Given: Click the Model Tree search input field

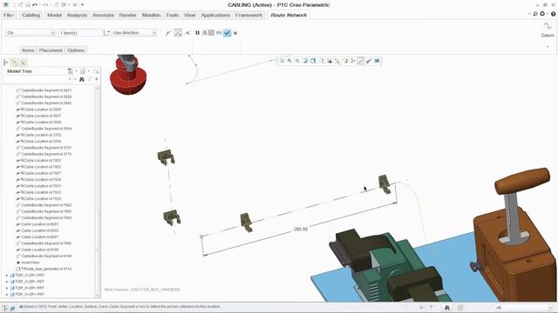Looking at the screenshot, I should point(37,79).
